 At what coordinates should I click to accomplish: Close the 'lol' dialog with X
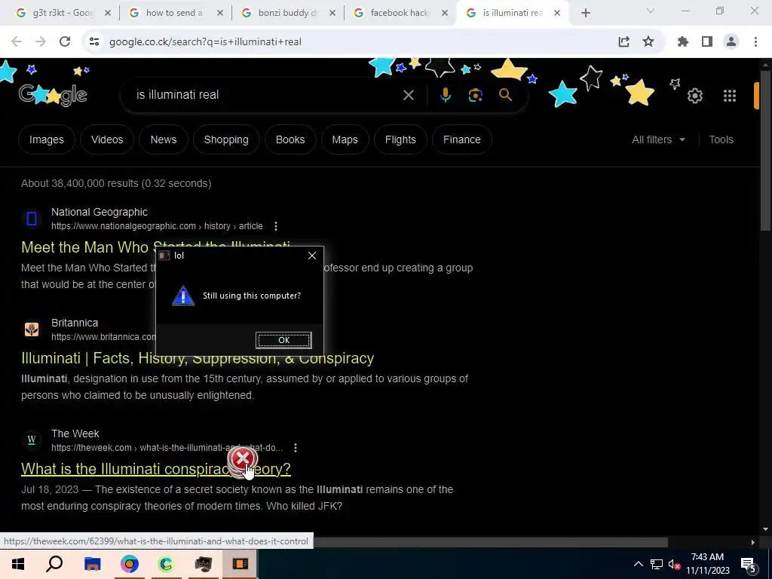point(311,256)
